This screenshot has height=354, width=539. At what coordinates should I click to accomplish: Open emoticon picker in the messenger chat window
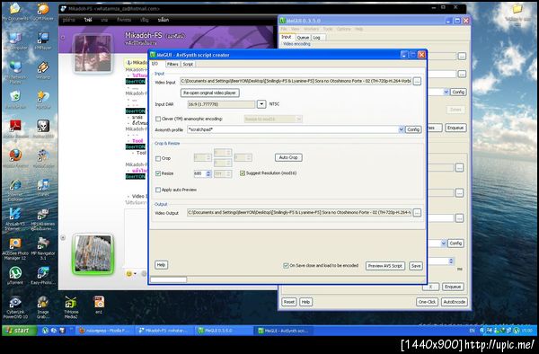point(130,273)
